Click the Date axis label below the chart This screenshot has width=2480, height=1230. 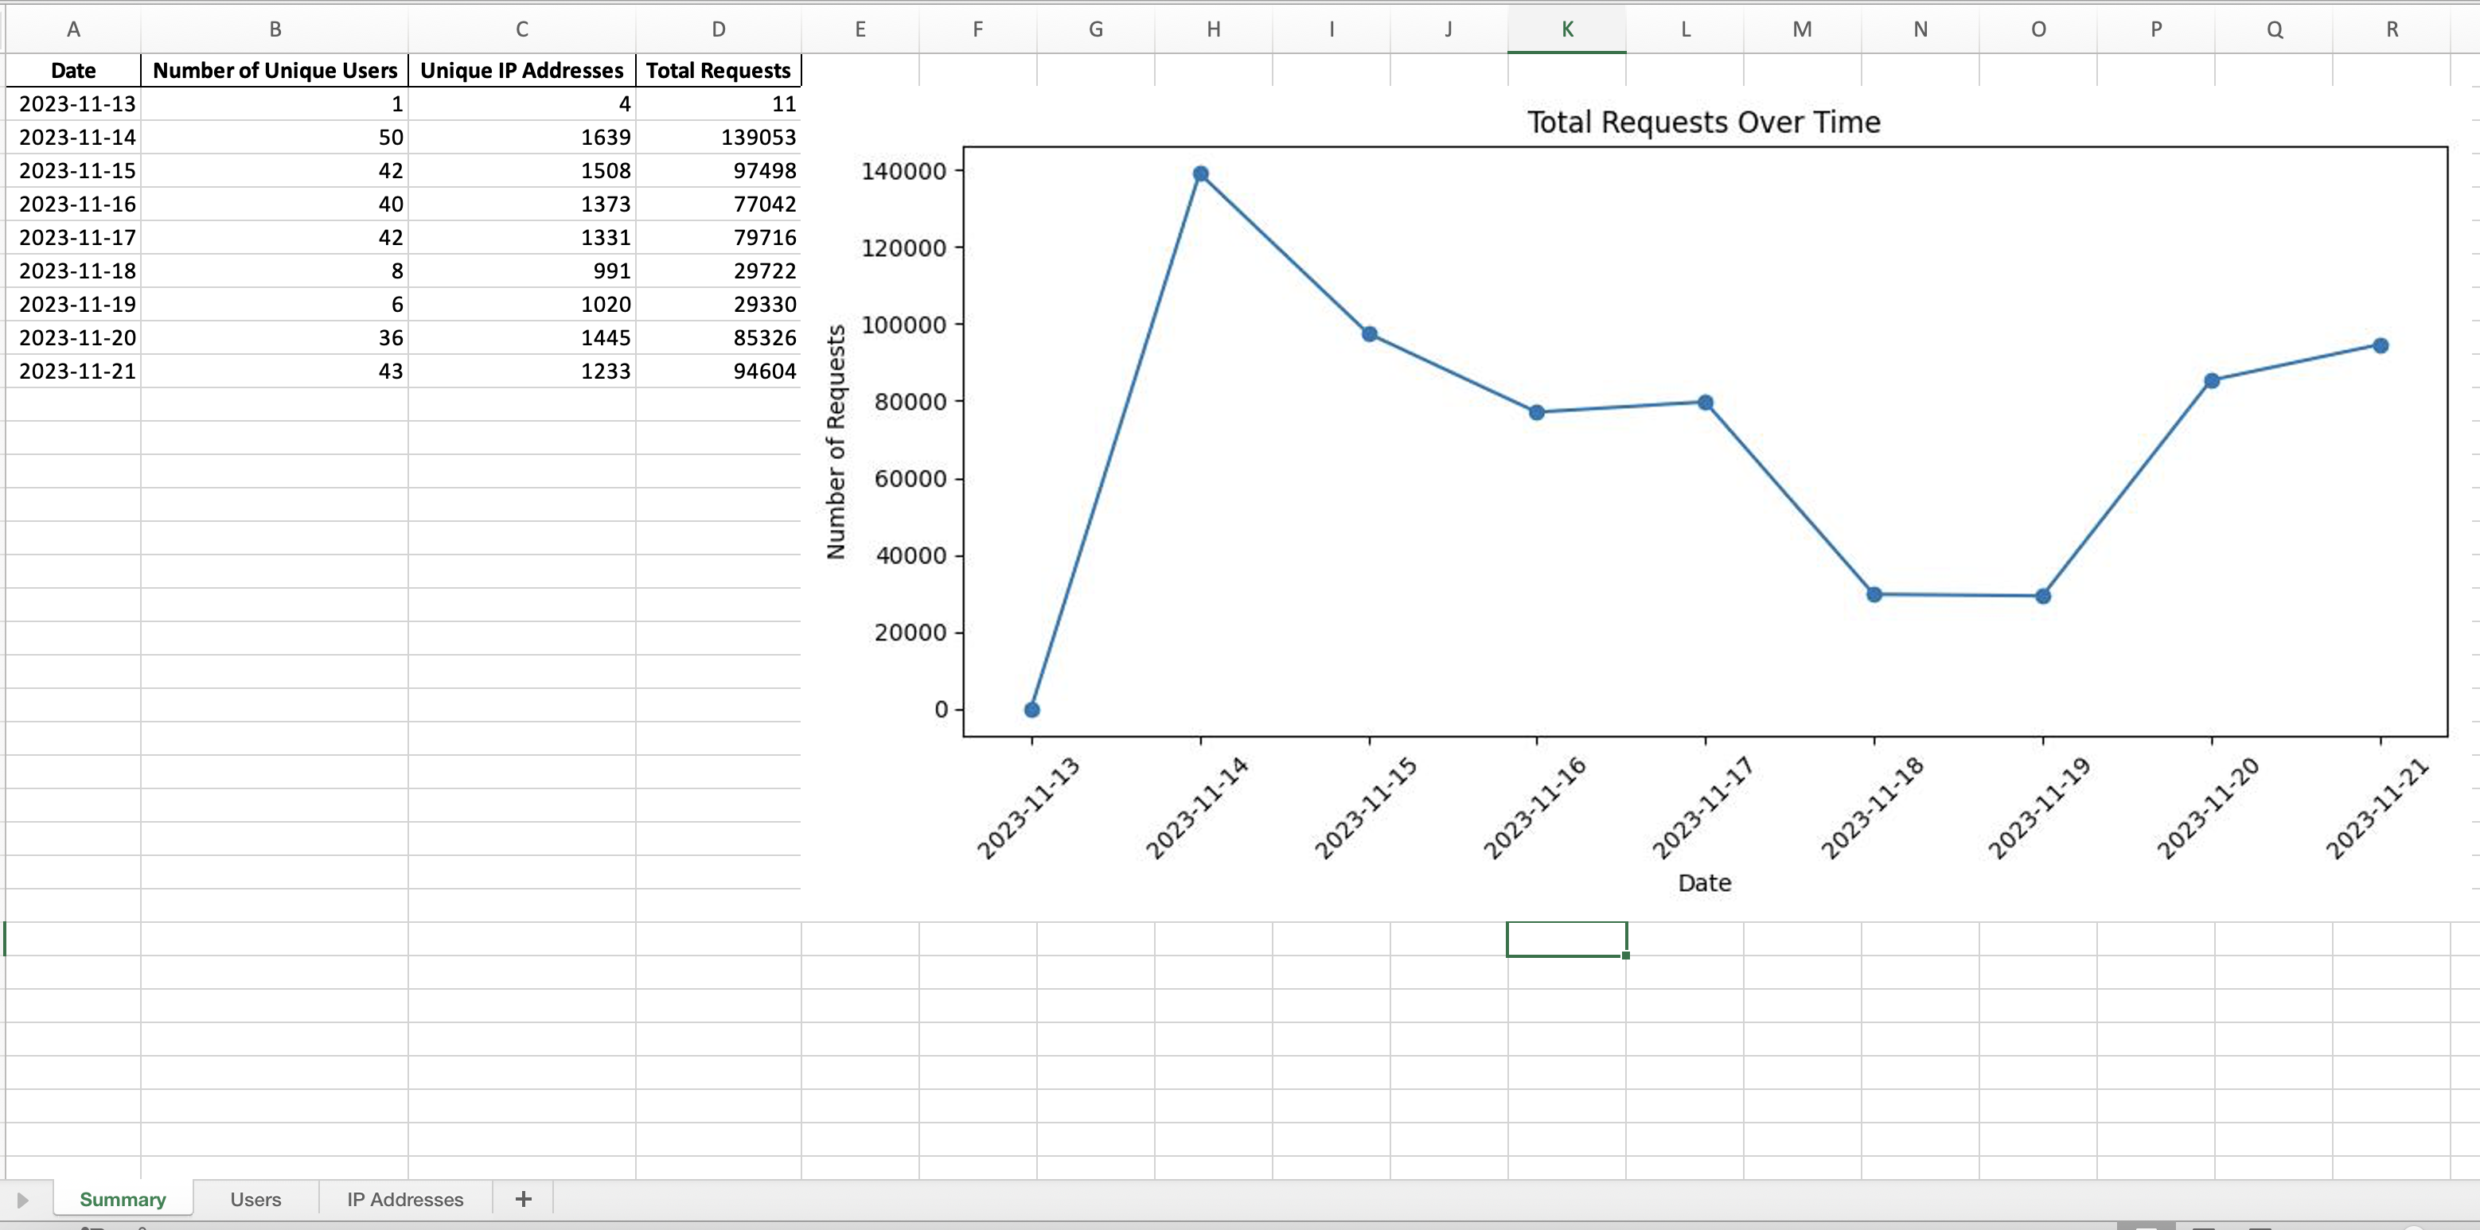click(x=1704, y=882)
